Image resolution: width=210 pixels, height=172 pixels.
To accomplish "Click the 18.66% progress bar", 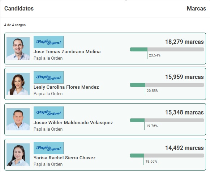I will [x=167, y=155].
